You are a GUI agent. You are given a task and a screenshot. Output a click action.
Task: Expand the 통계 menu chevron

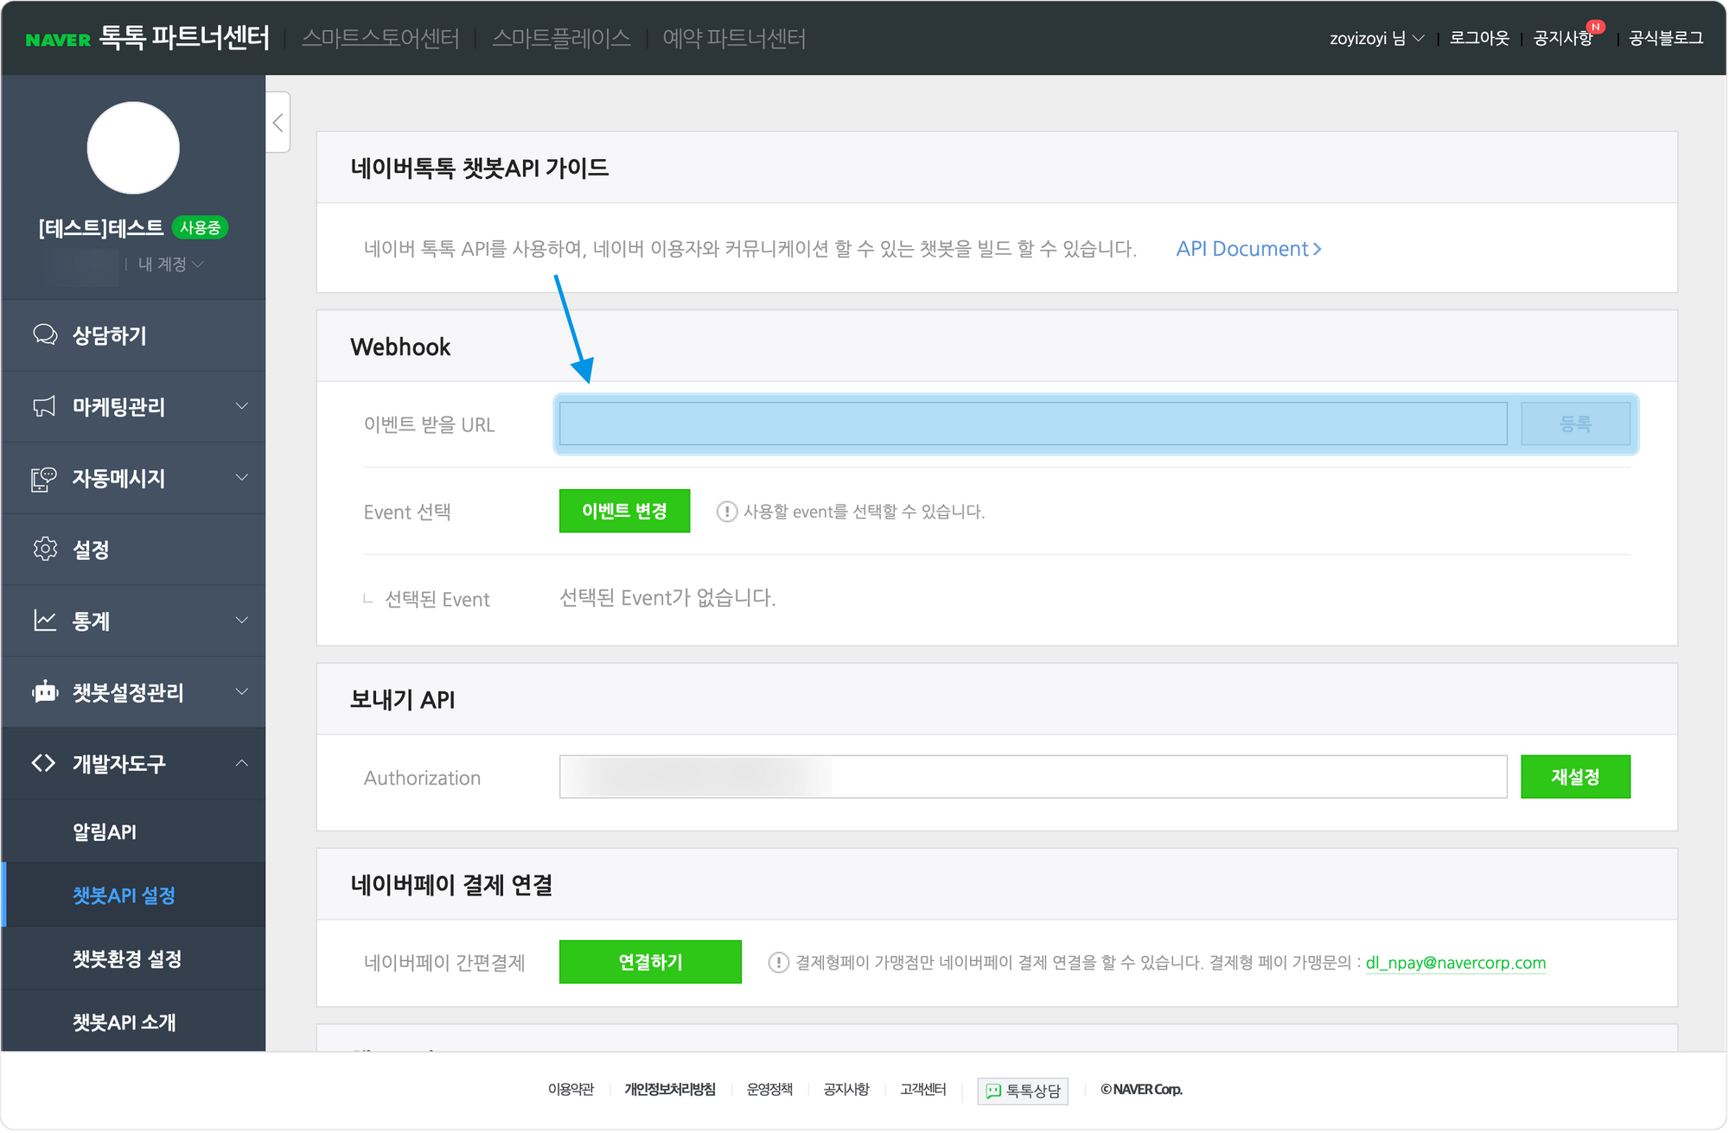pos(242,621)
